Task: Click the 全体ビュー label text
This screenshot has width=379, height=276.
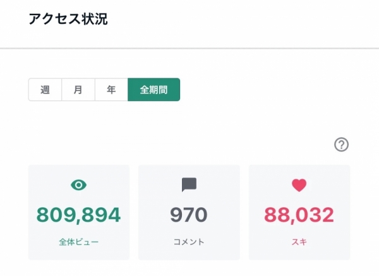Action: [79, 242]
